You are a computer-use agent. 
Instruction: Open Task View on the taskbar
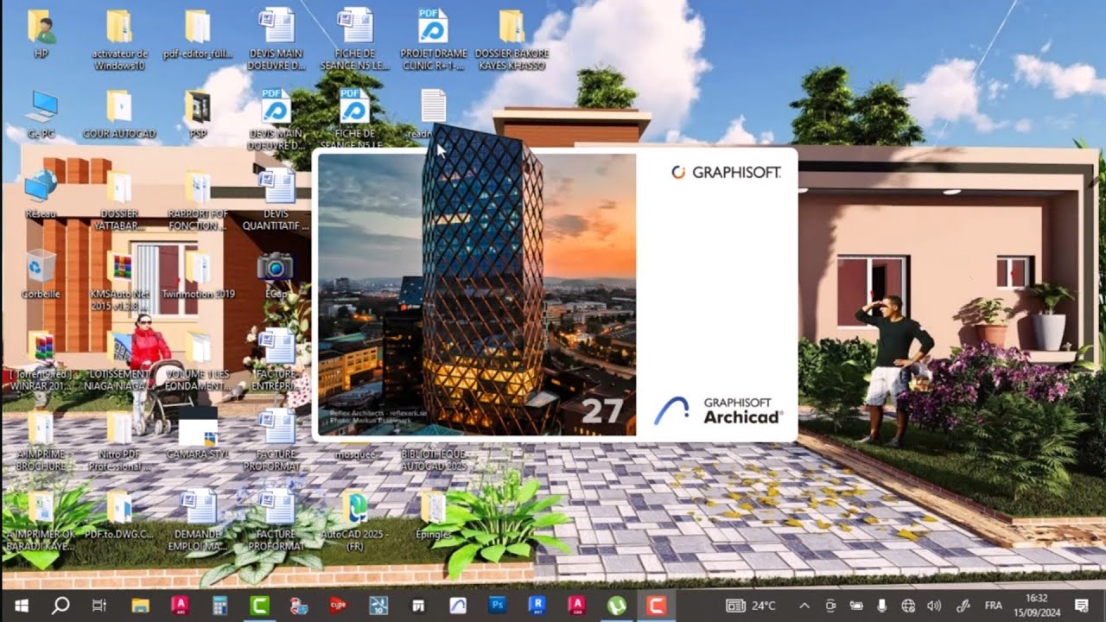click(x=99, y=605)
